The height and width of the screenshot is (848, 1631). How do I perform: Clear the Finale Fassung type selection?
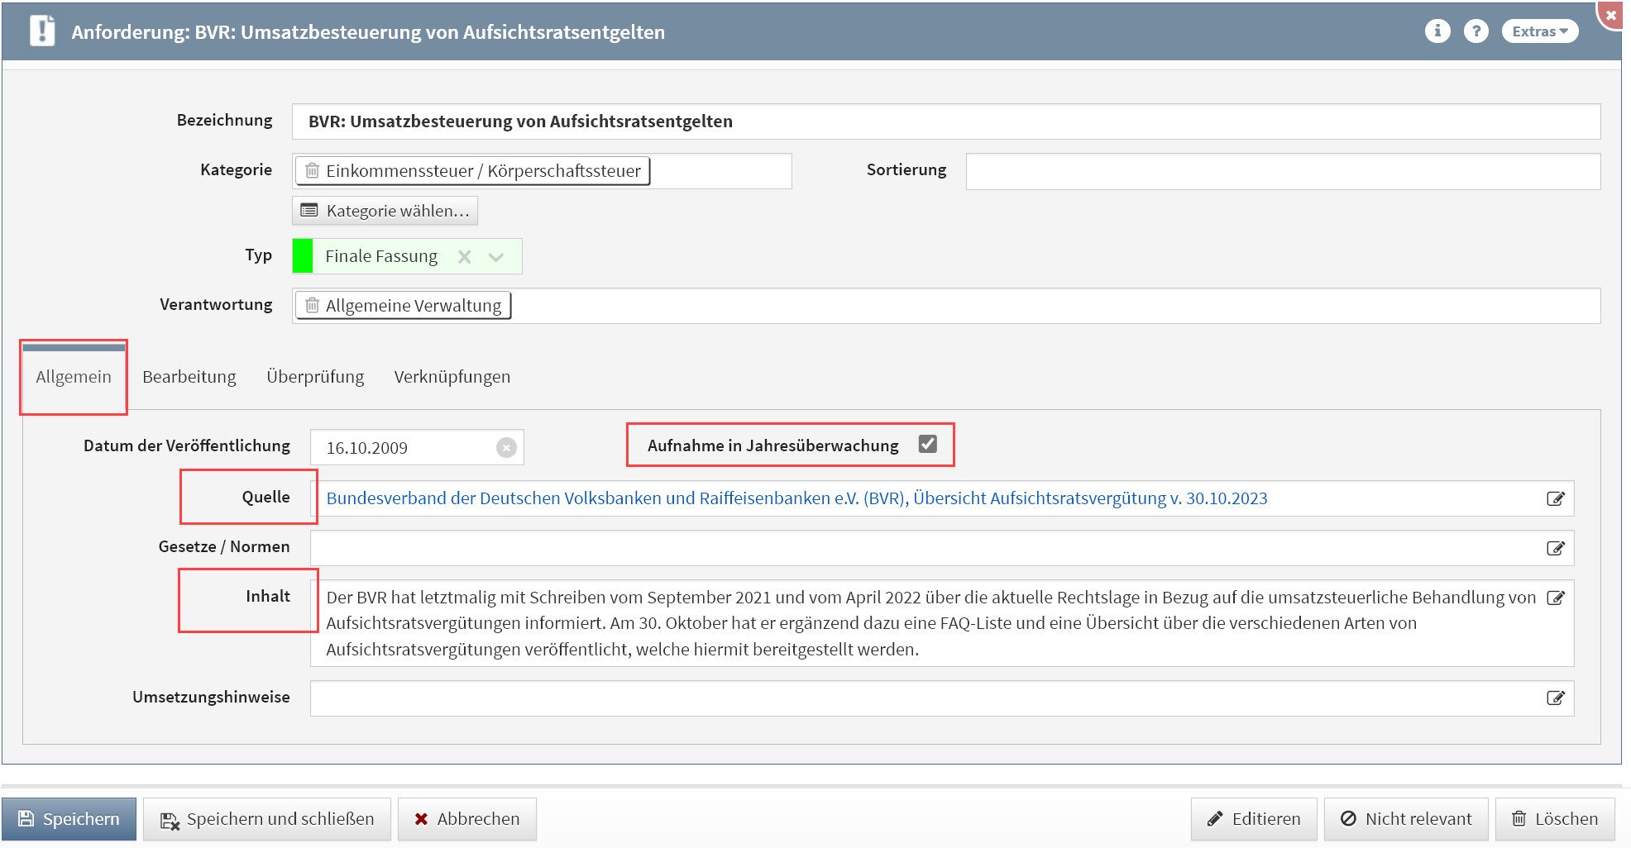pyautogui.click(x=465, y=257)
